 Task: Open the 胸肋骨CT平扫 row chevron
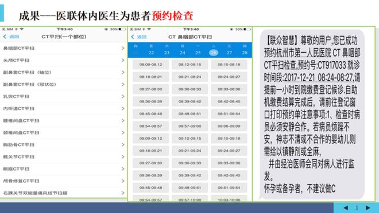click(123, 144)
